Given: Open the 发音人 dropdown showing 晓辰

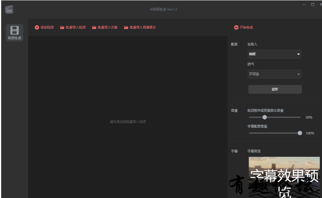Looking at the screenshot, I should [x=274, y=54].
